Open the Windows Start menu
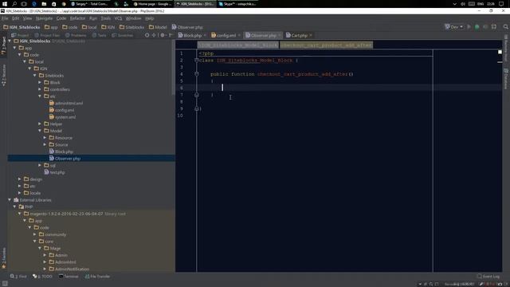510x287 pixels. click(5, 4)
